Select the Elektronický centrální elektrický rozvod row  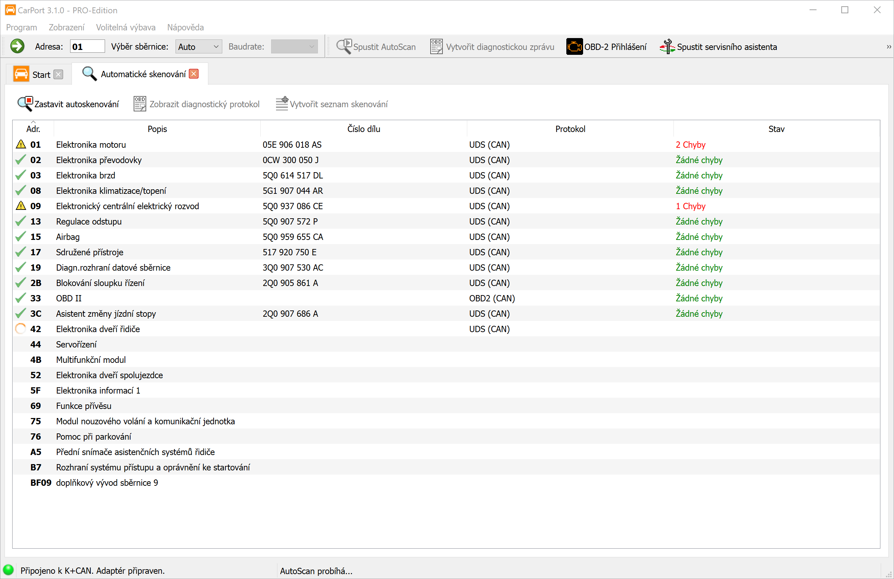(x=127, y=206)
